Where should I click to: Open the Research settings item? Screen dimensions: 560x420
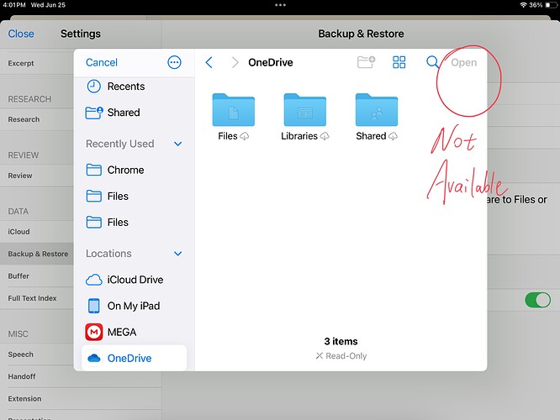(x=37, y=119)
